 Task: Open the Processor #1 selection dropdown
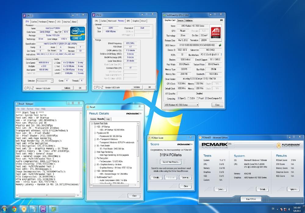[x=45, y=81]
